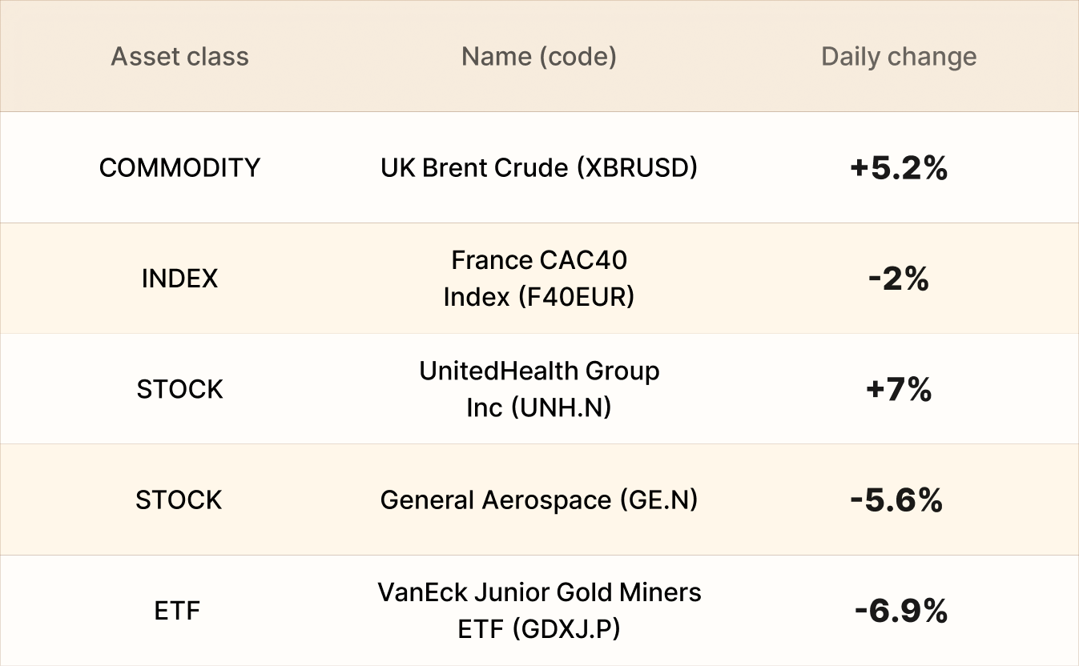Select the General Aerospace name
Image resolution: width=1079 pixels, height=666 pixels.
tap(538, 500)
